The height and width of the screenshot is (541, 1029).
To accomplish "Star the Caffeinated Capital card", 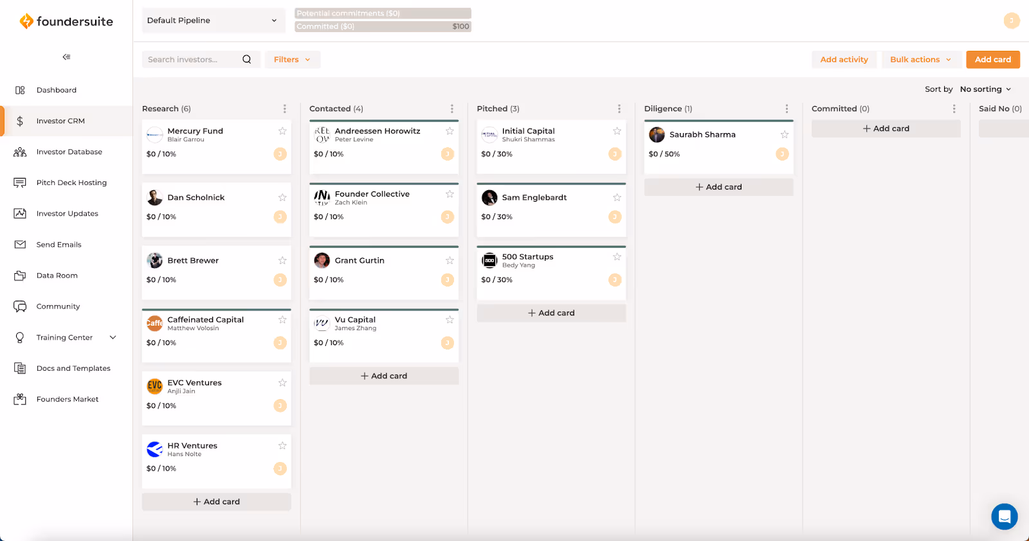I will click(282, 319).
